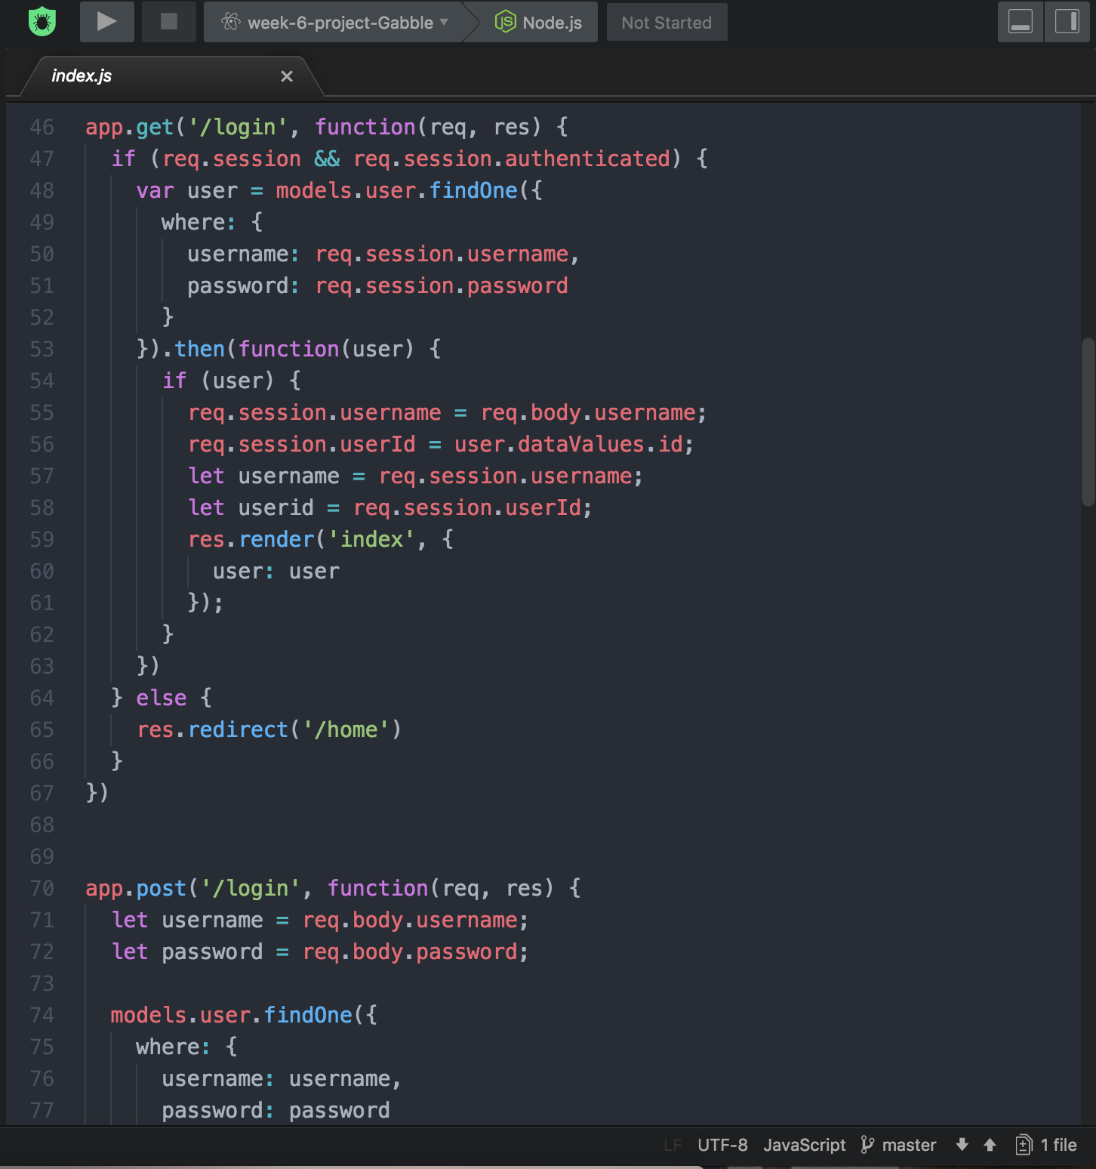Image resolution: width=1096 pixels, height=1169 pixels.
Task: Toggle the LF line-ending indicator
Action: point(671,1145)
